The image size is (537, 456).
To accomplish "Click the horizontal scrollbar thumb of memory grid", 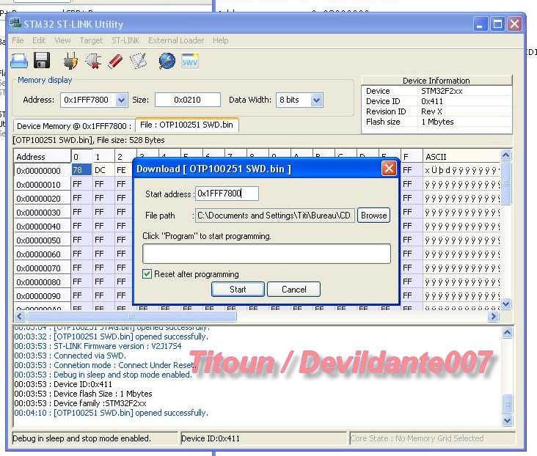I will (x=131, y=316).
